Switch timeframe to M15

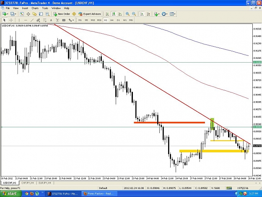click(93, 20)
